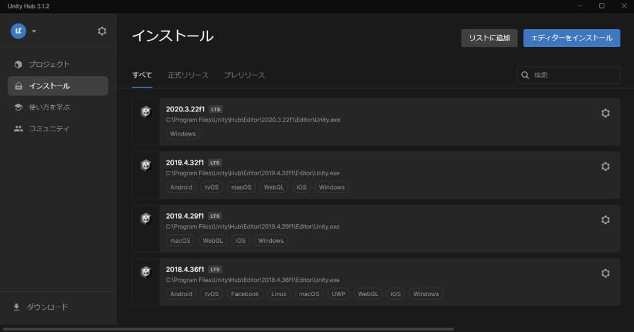
Task: Switch to すべて tab
Action: [x=142, y=75]
